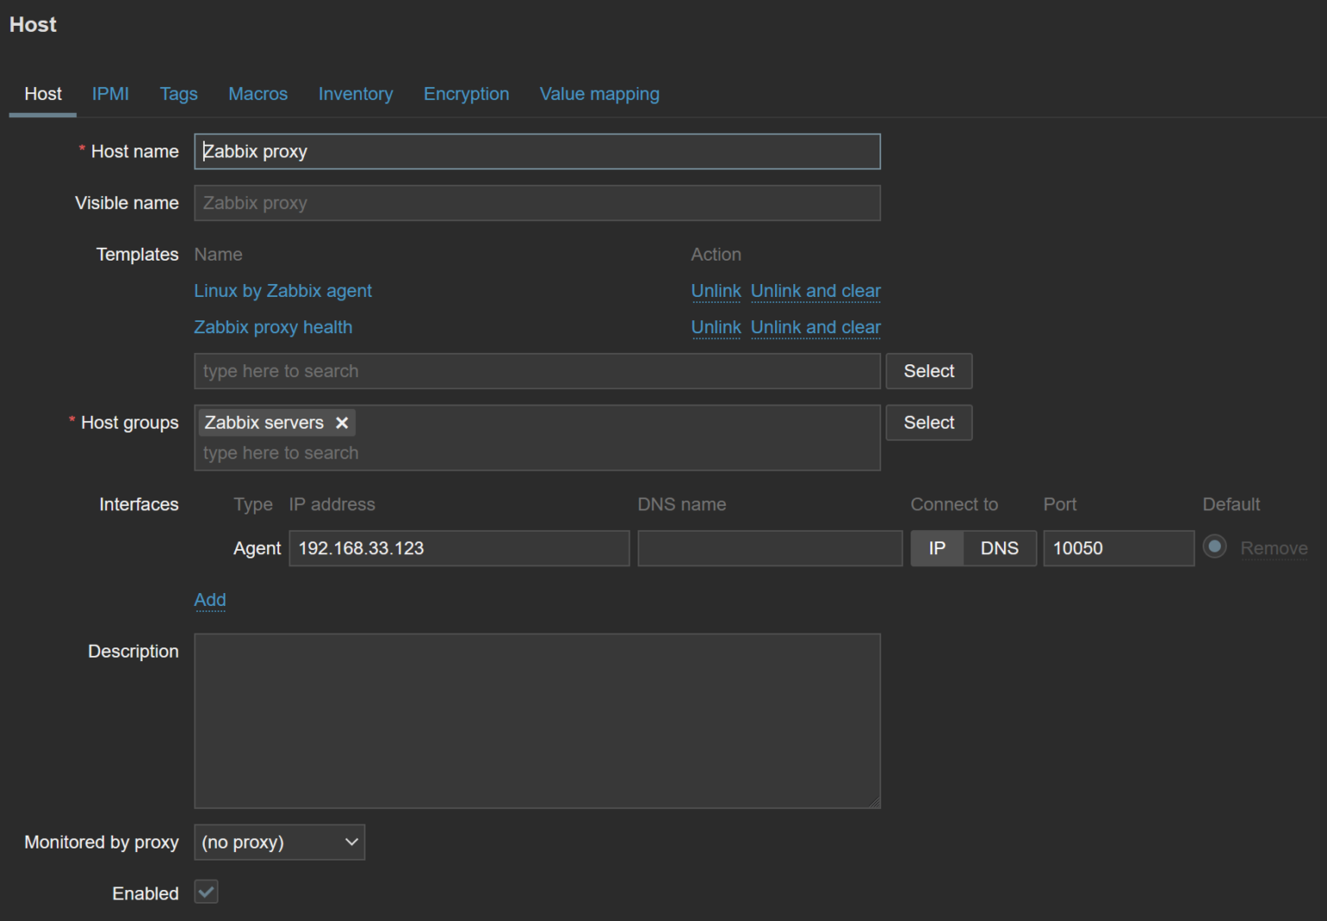
Task: Toggle the Enabled checkbox
Action: pyautogui.click(x=206, y=892)
